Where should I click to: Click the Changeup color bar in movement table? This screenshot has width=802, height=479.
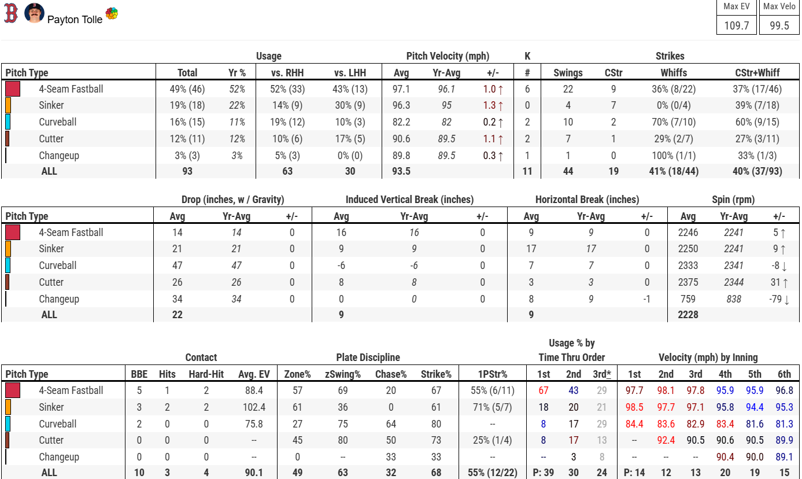[x=6, y=299]
